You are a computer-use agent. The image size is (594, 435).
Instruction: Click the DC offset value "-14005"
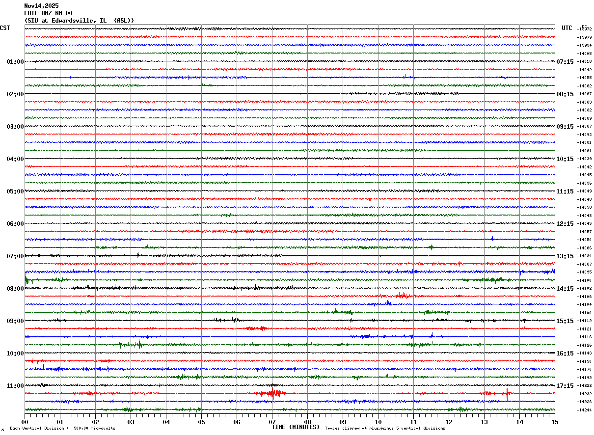pos(584,54)
